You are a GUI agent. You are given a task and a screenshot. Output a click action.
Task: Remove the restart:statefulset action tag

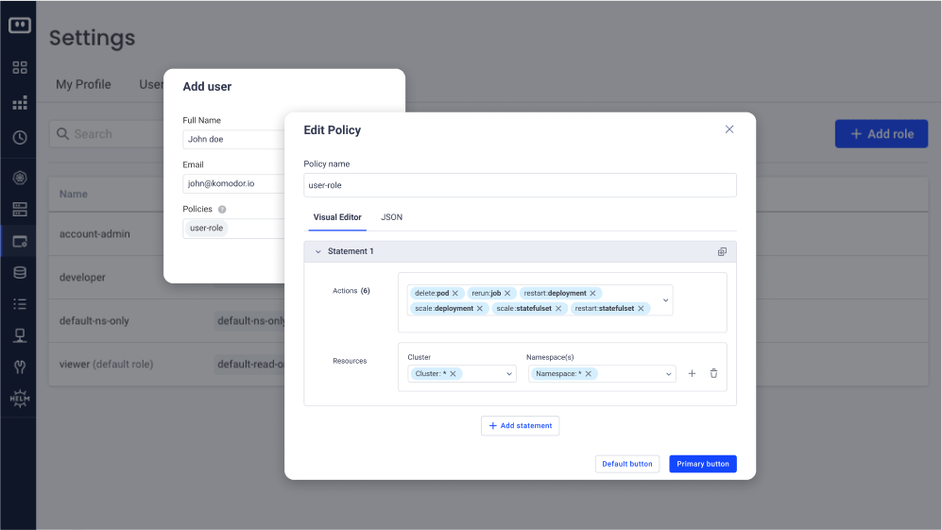coord(641,308)
